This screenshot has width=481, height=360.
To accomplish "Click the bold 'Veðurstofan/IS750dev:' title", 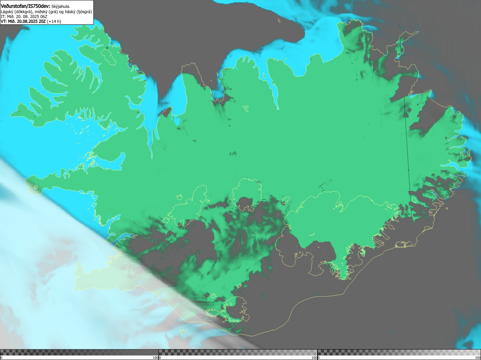I will point(26,6).
